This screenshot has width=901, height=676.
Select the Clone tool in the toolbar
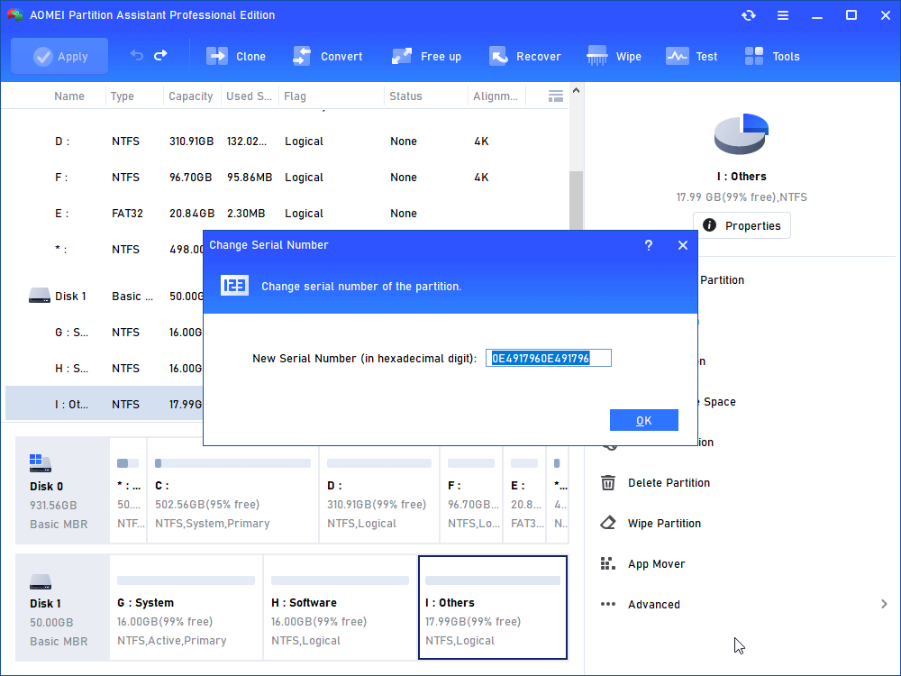coord(236,56)
